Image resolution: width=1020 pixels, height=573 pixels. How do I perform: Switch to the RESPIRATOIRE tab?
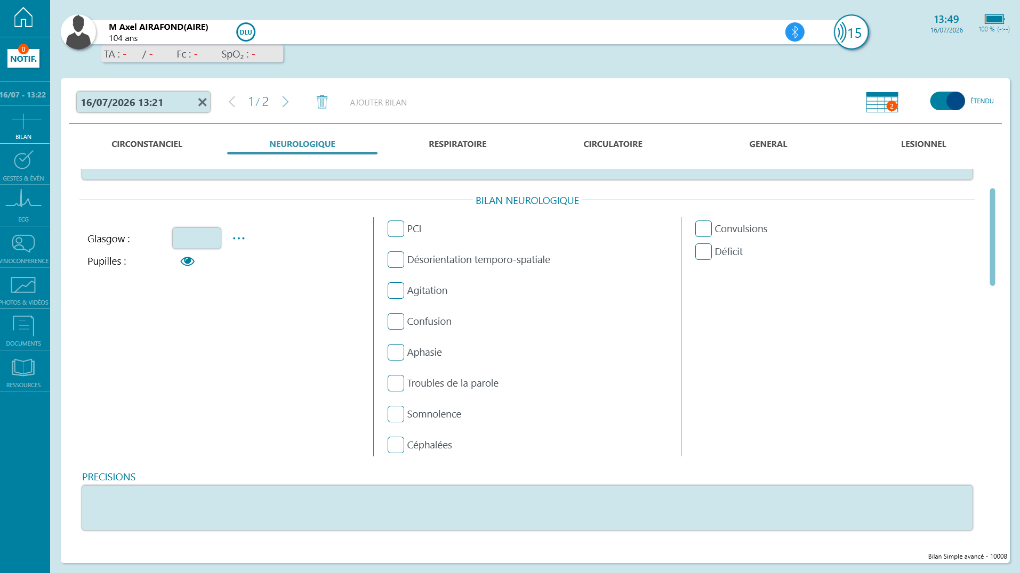[457, 144]
